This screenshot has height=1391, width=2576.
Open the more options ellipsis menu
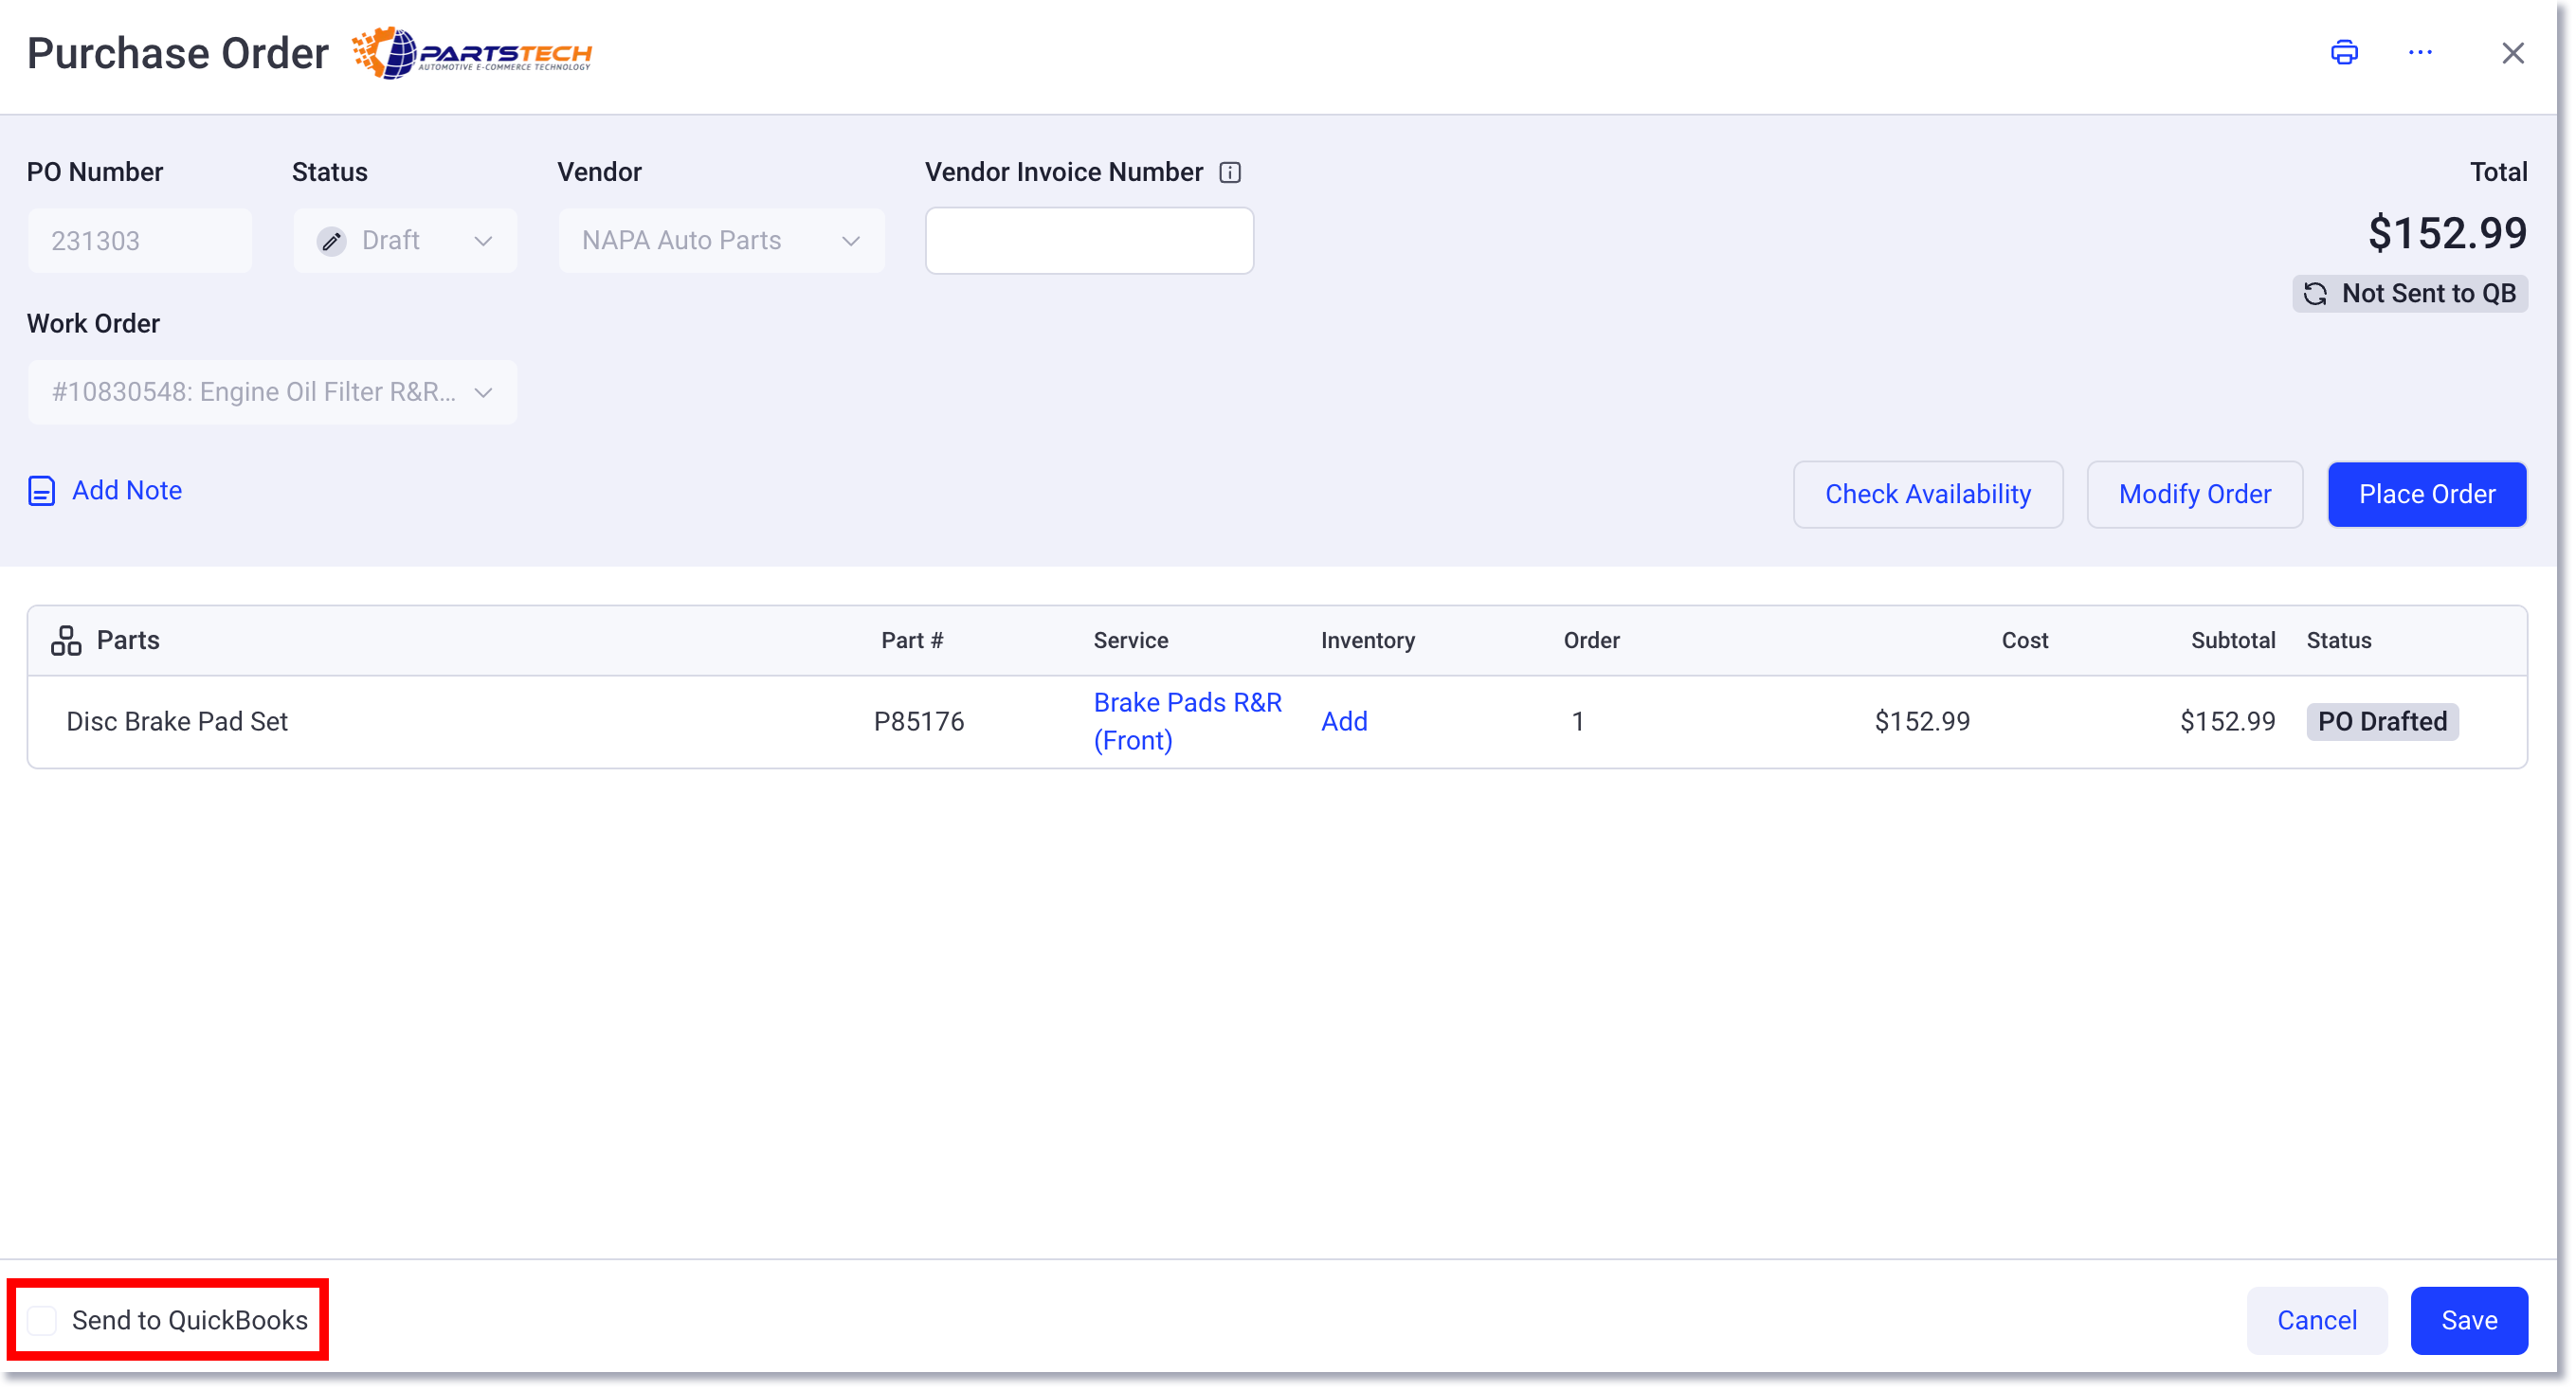pyautogui.click(x=2420, y=52)
